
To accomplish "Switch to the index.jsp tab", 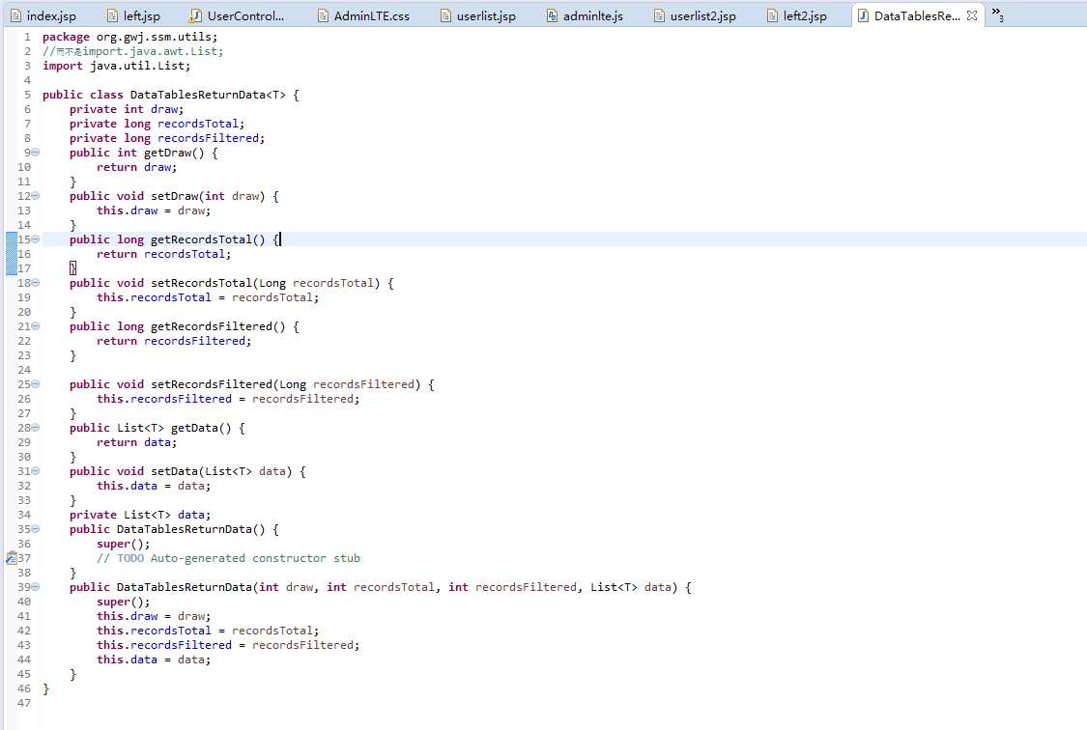I will pyautogui.click(x=43, y=15).
